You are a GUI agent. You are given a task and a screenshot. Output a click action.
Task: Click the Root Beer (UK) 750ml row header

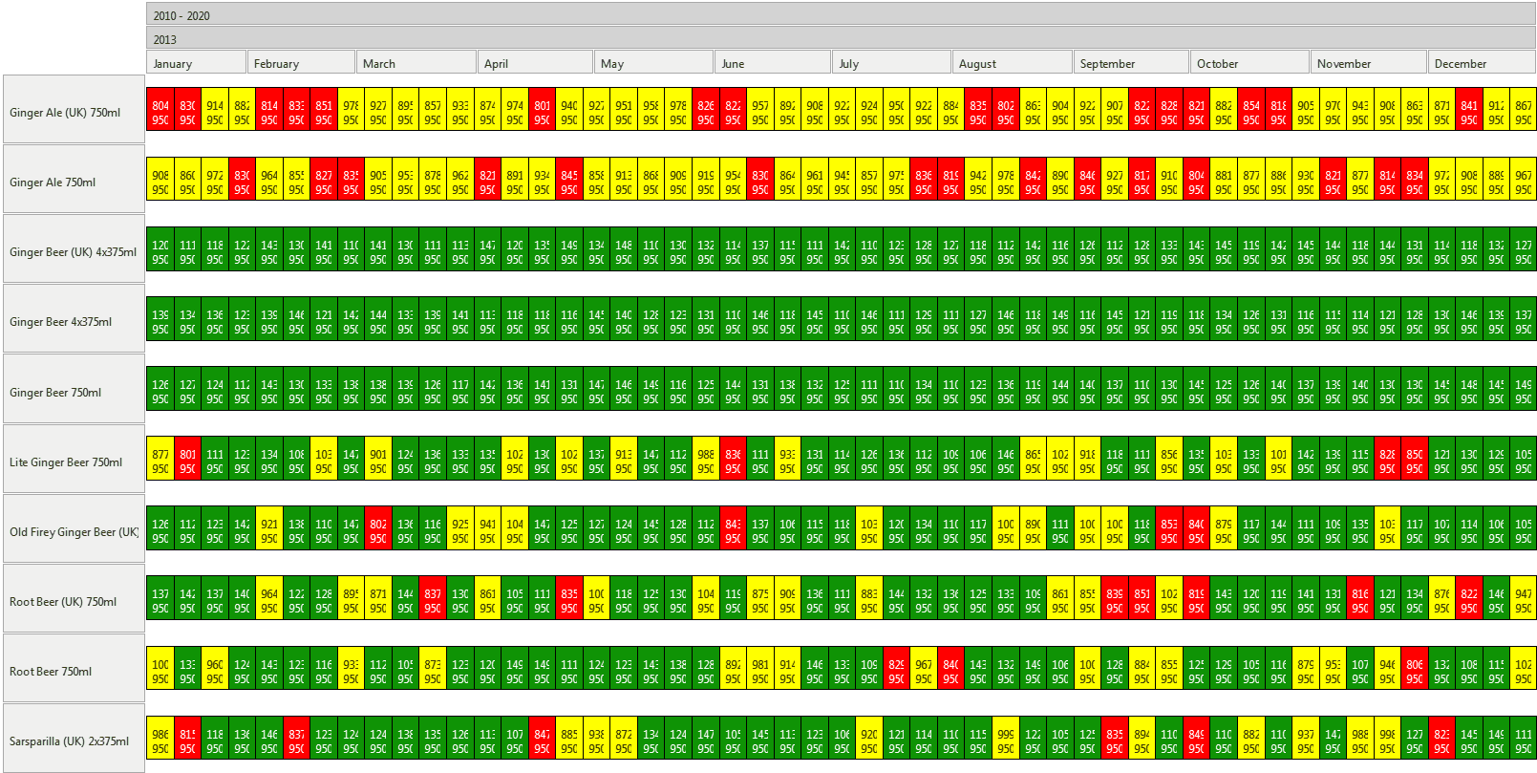point(74,601)
